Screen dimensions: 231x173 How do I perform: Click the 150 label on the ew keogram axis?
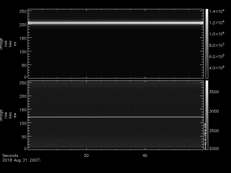click(x=23, y=110)
